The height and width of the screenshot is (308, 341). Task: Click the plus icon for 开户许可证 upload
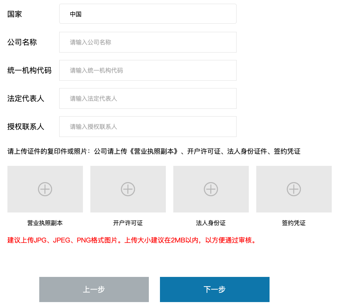tap(128, 189)
